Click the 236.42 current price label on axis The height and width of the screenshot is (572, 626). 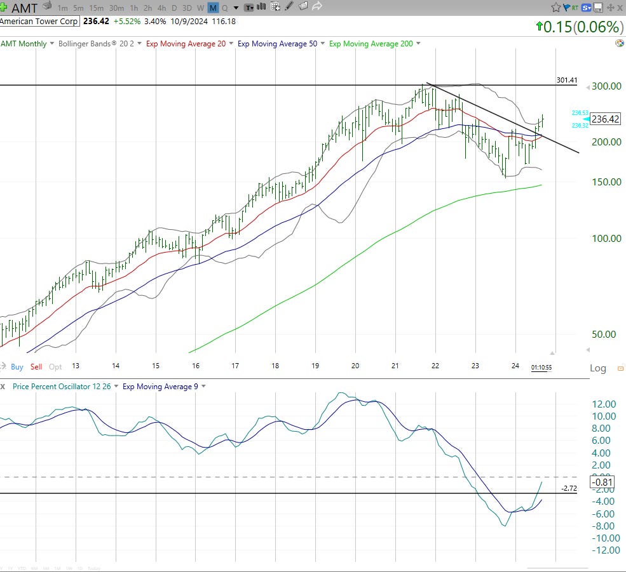point(605,119)
